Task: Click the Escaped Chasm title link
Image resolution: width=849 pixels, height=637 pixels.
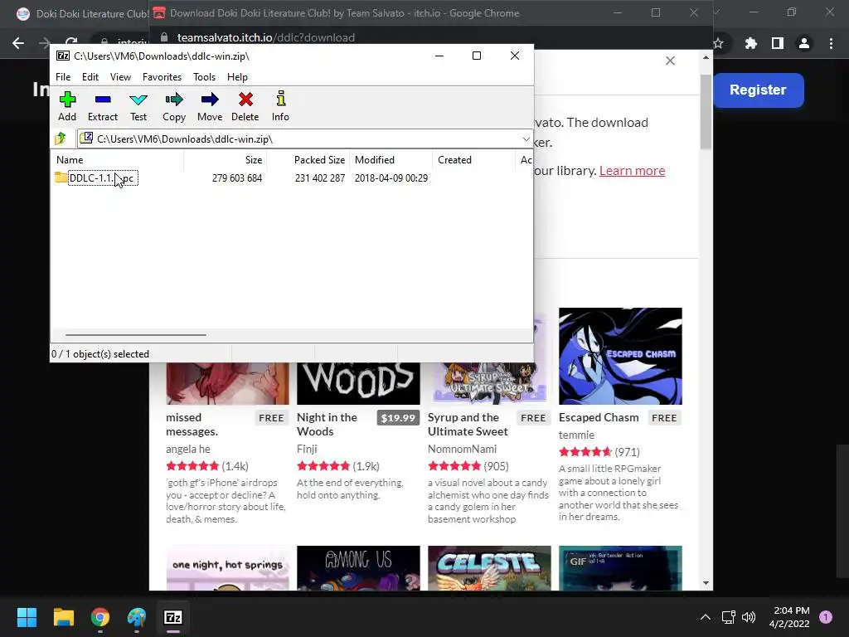Action: click(x=599, y=418)
